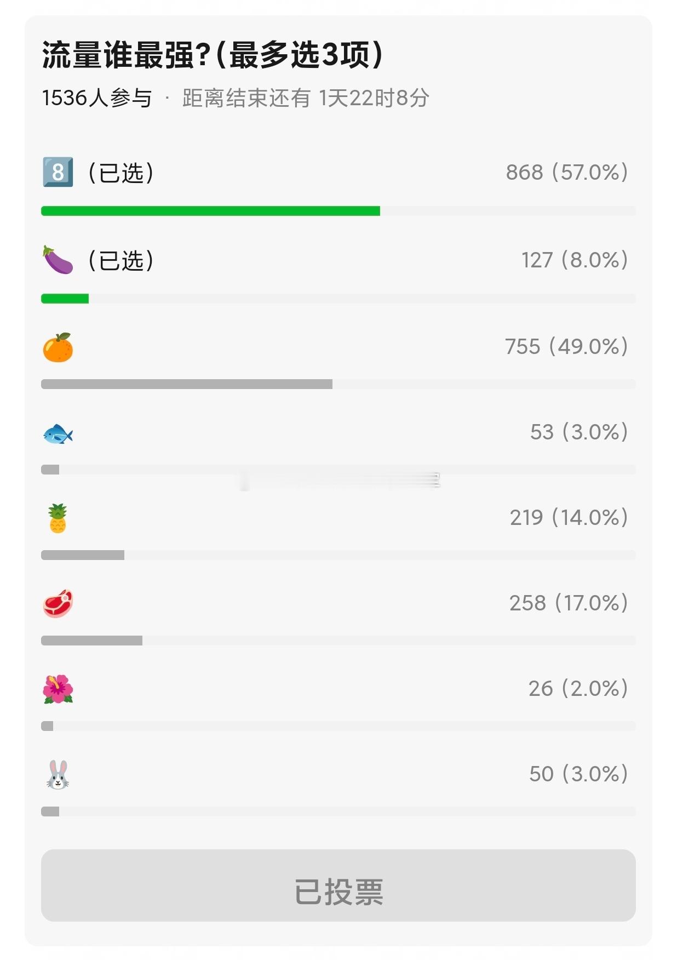Click the disabled 已投票 button
Image resolution: width=677 pixels, height=960 pixels.
pos(338,885)
